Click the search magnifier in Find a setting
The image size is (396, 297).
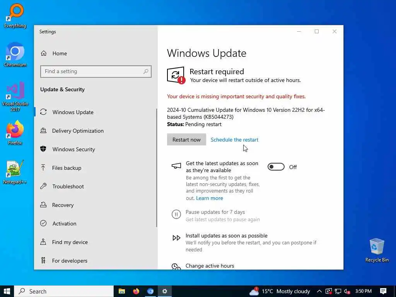point(146,72)
